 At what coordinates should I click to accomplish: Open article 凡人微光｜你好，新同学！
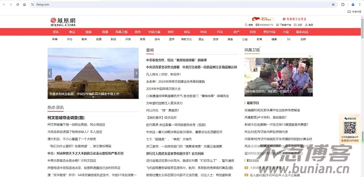164,74
